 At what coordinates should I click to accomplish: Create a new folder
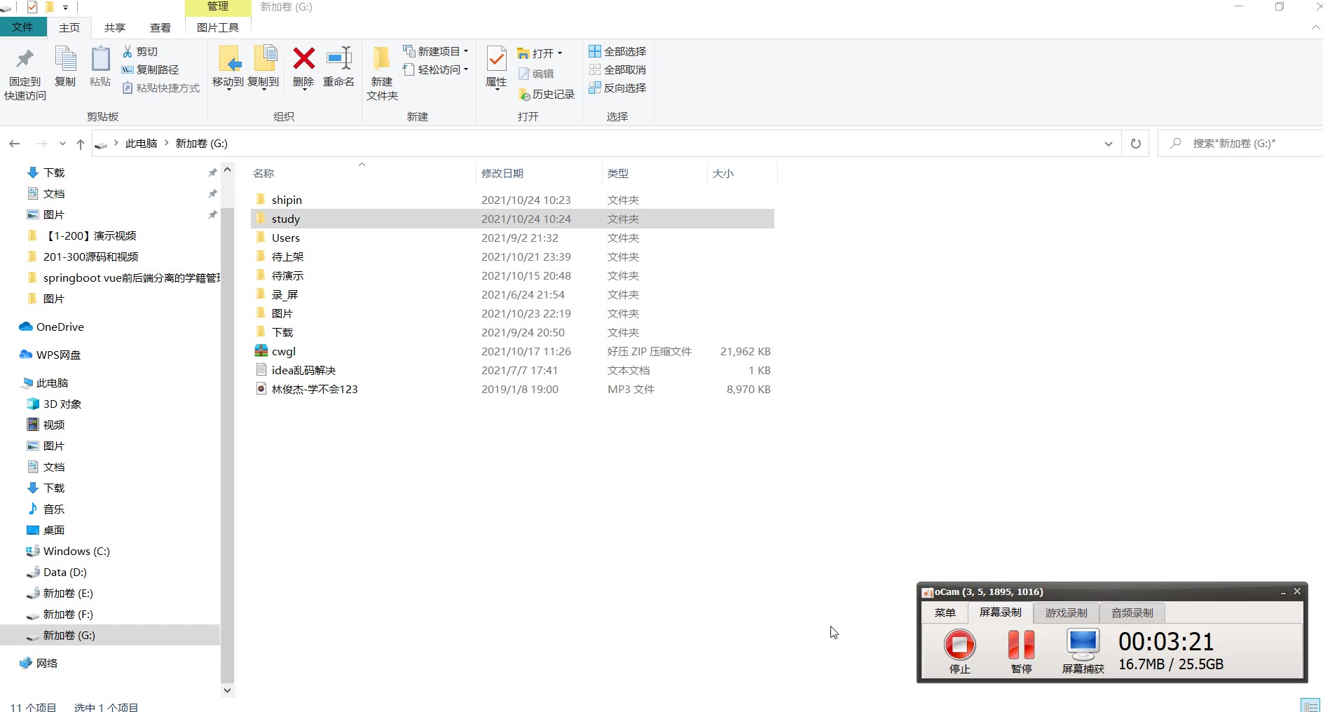click(382, 74)
